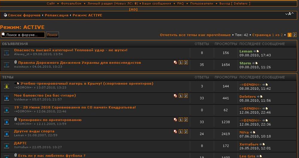Go to page 2 of topic list
Image resolution: width=299 pixels, height=158 pixels.
(x=295, y=35)
